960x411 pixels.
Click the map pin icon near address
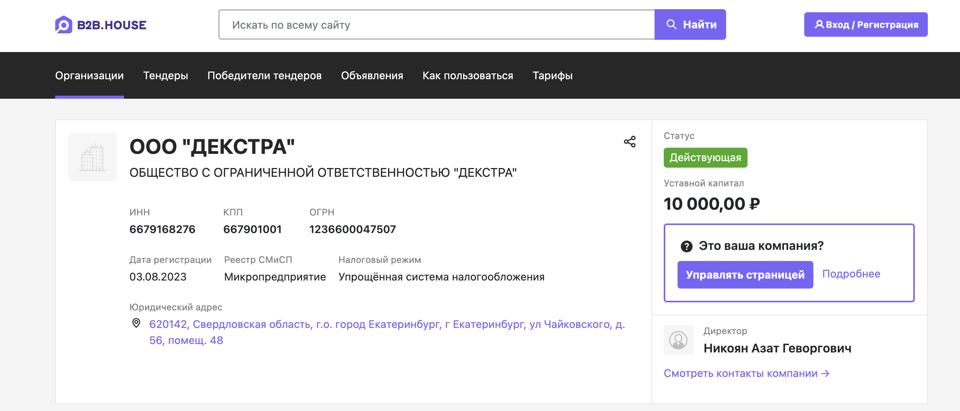pos(136,323)
